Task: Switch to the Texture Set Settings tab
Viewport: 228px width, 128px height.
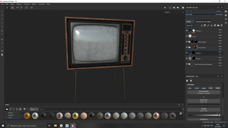Action: pyautogui.click(x=203, y=22)
